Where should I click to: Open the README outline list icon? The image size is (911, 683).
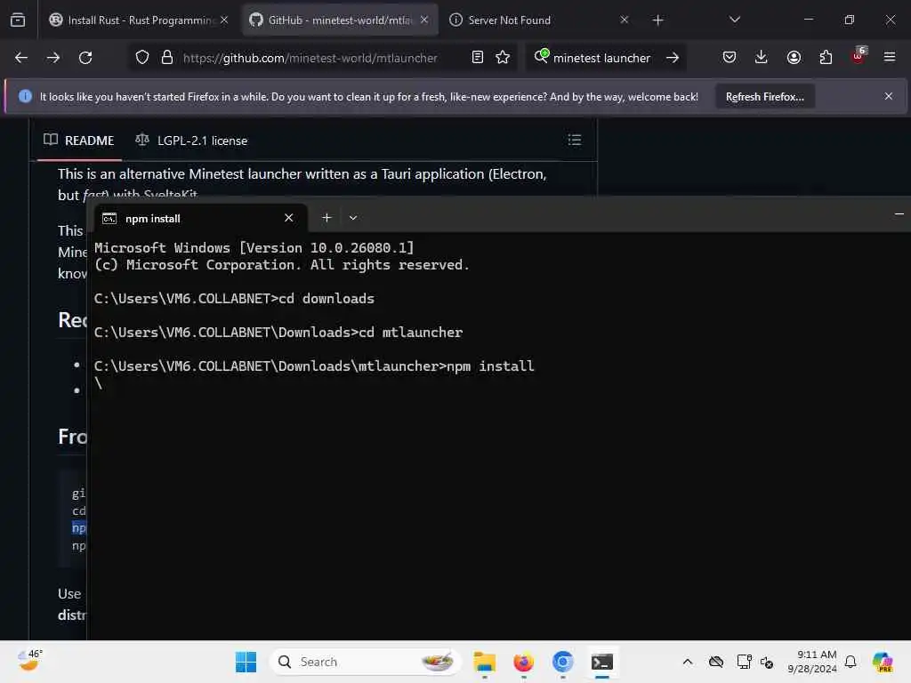click(574, 140)
